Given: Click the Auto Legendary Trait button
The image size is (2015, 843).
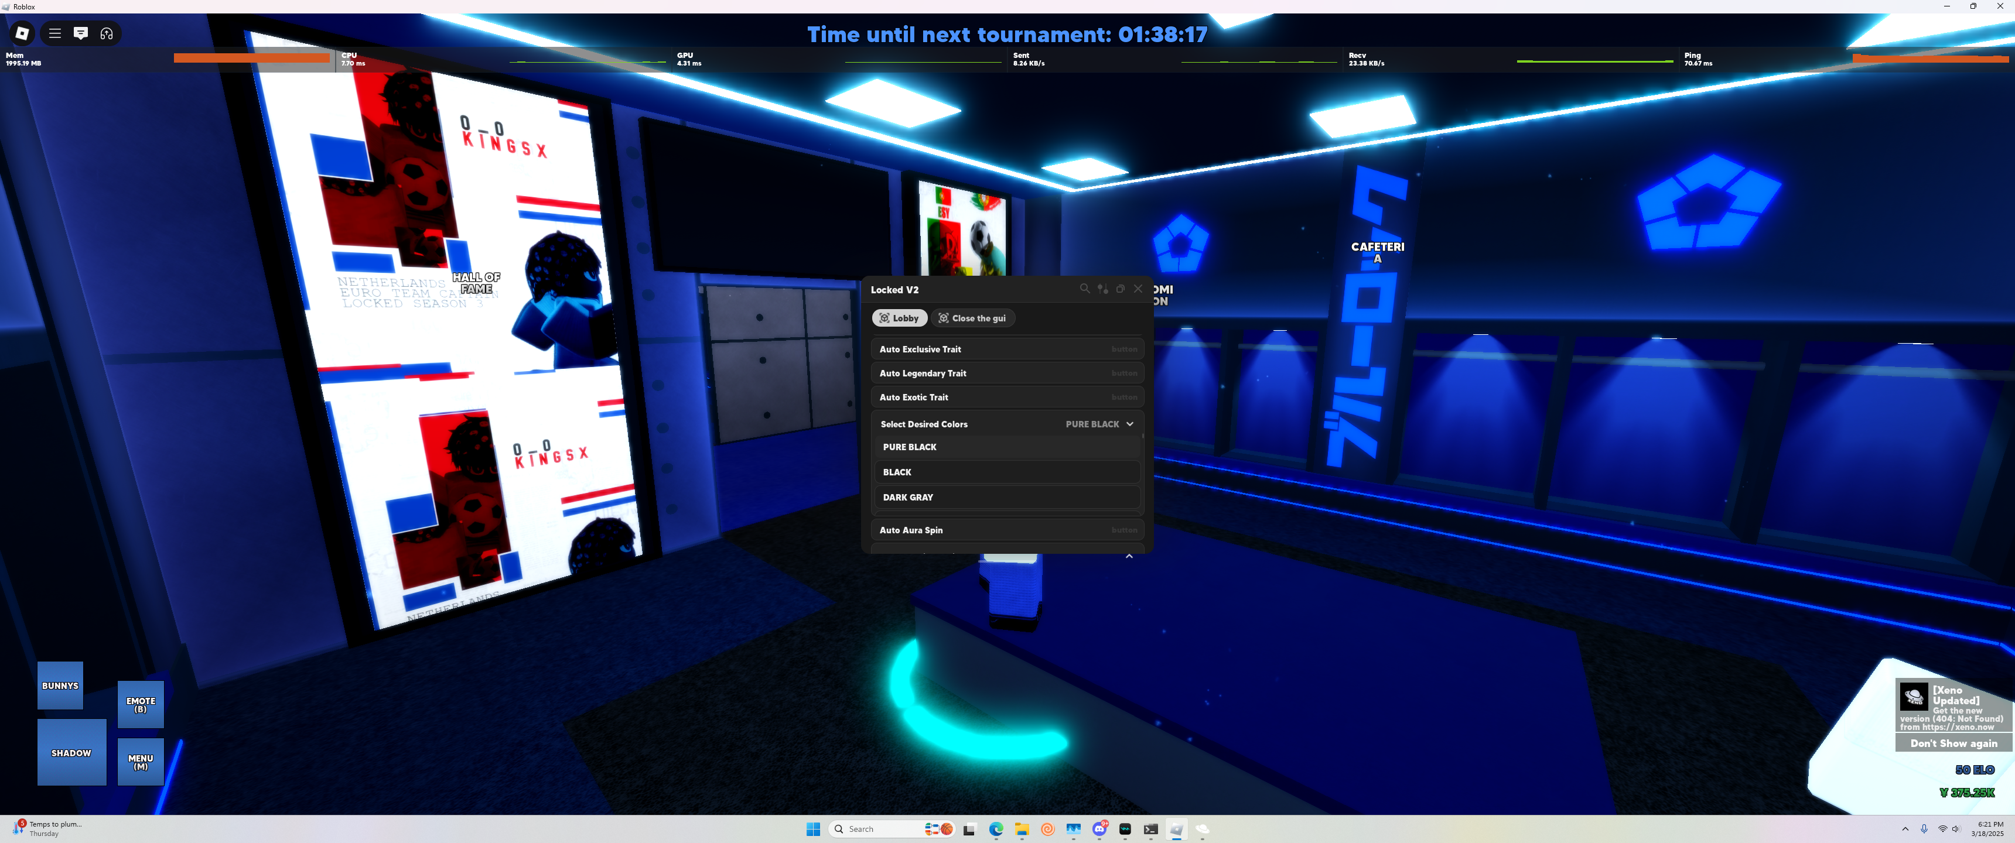Looking at the screenshot, I should point(1007,373).
